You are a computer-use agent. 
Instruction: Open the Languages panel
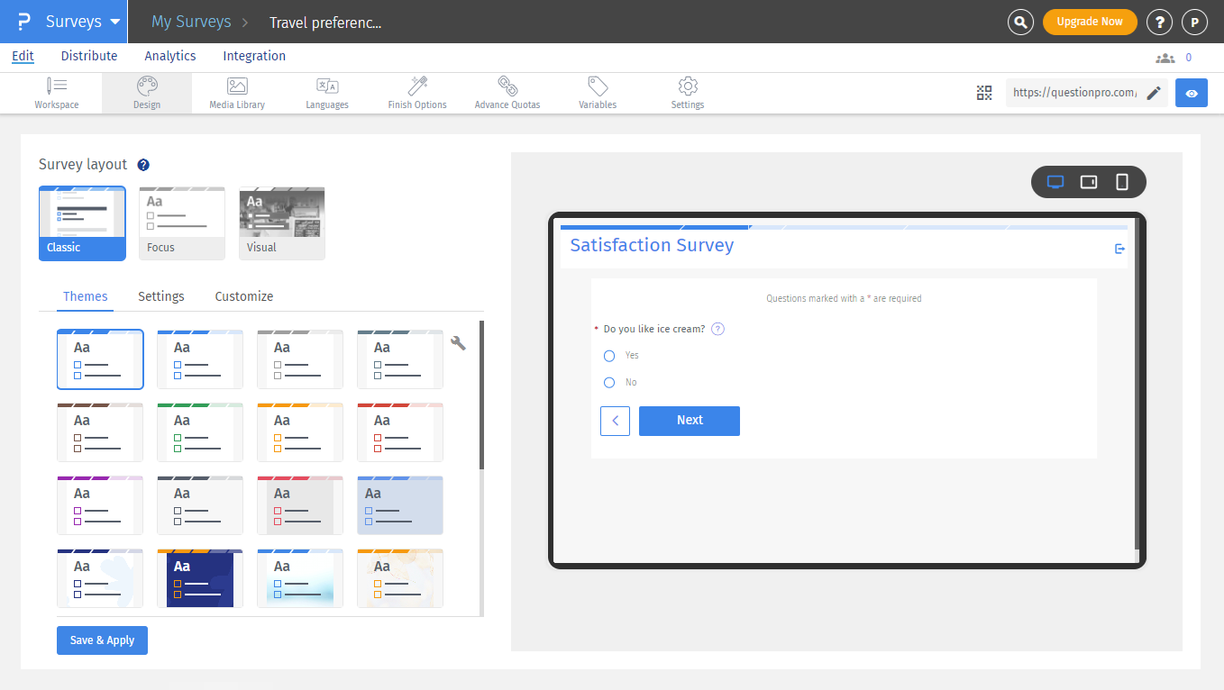point(326,93)
